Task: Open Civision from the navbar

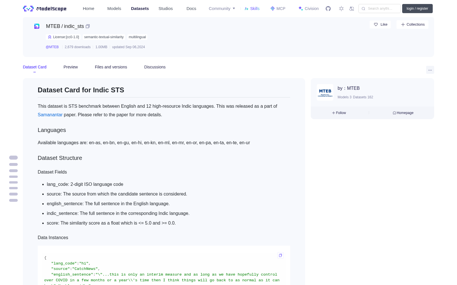Action: 308,9
